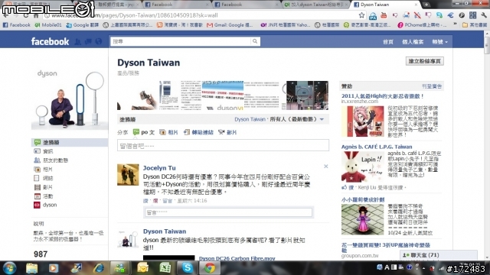This screenshot has width=490, height=275.
Task: Open Excel from taskbar
Action: (x=165, y=268)
